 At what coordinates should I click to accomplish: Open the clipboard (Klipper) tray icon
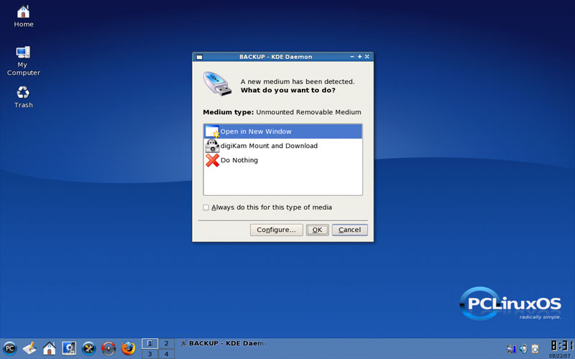tap(535, 348)
